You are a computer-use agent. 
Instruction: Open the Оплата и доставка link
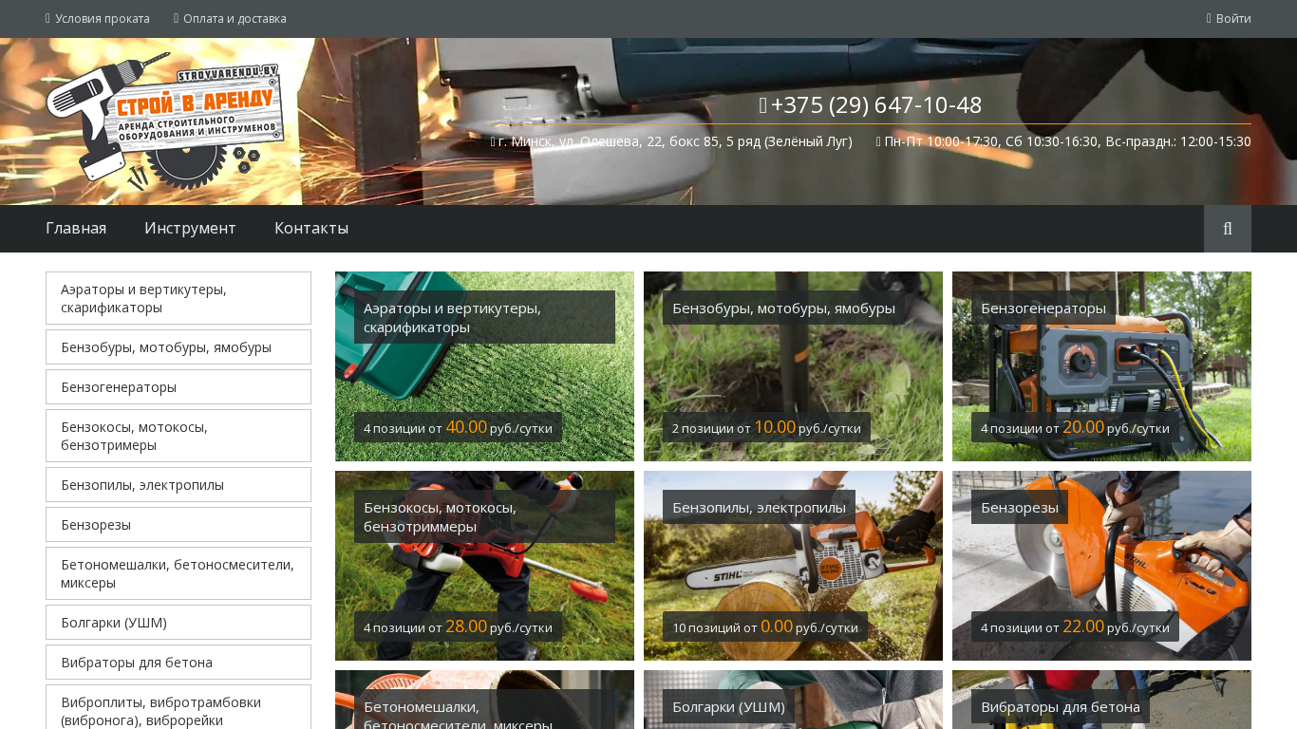coord(230,18)
